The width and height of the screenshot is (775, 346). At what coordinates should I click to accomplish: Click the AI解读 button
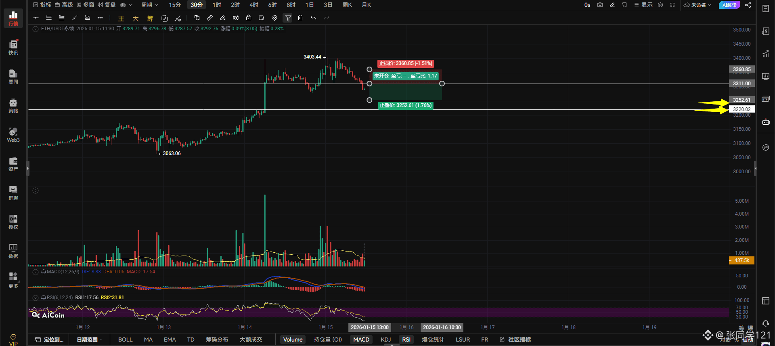(729, 5)
